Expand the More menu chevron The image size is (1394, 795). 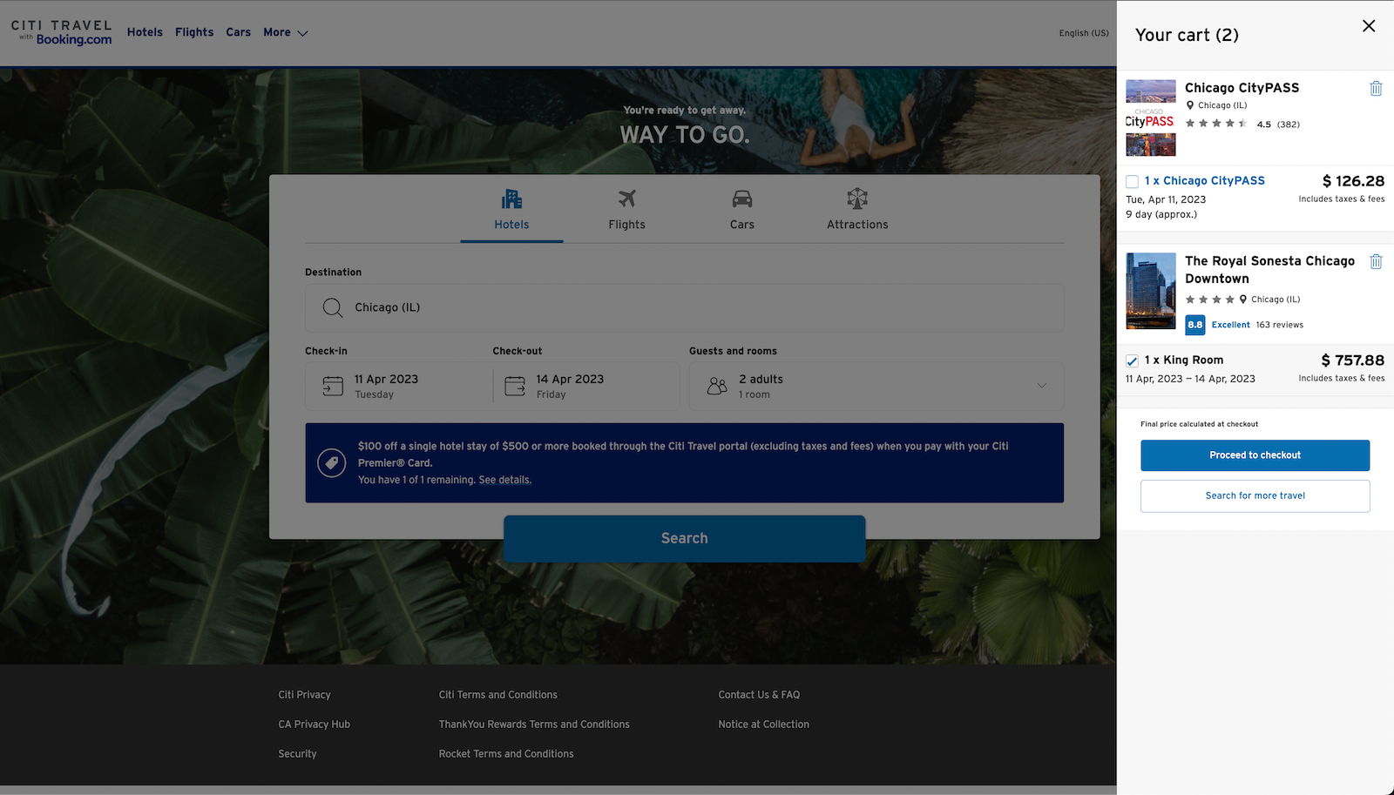tap(302, 33)
